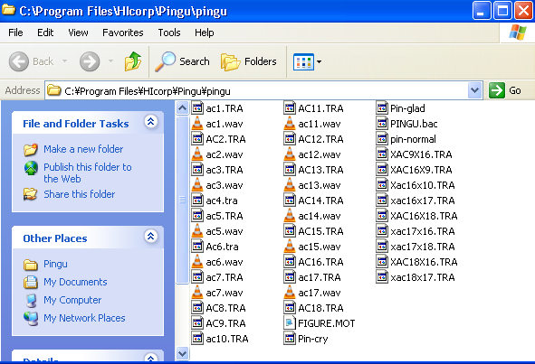
Task: Select the Pin-cry file icon
Action: pos(290,339)
